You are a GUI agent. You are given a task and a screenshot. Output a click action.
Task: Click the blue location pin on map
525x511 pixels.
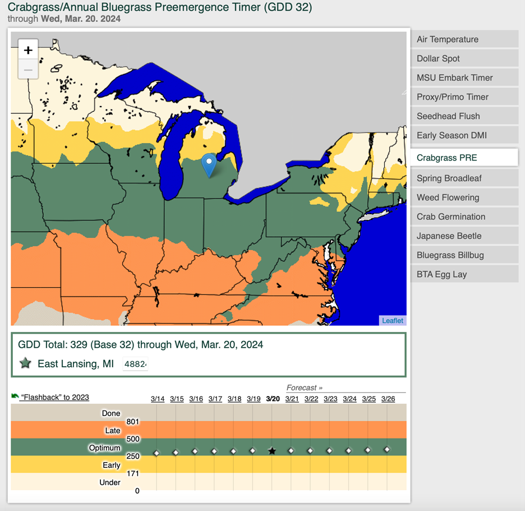point(209,164)
